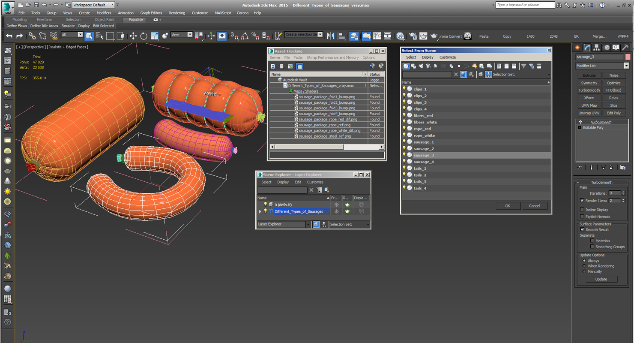The width and height of the screenshot is (634, 343).
Task: Open the Create Selection Set dropdown
Action: coord(304,35)
